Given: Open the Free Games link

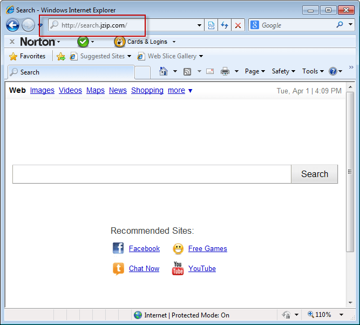Looking at the screenshot, I should point(208,248).
